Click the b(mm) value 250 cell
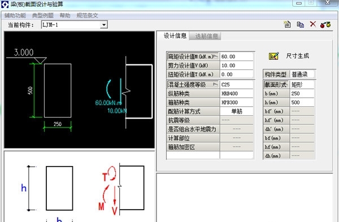The height and width of the screenshot is (222, 339). pyautogui.click(x=302, y=93)
